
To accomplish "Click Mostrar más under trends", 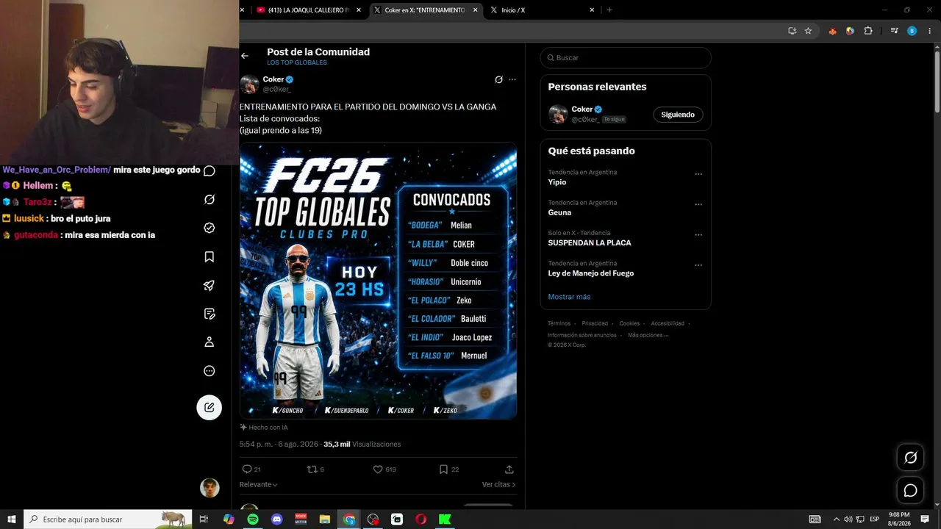I will click(569, 297).
